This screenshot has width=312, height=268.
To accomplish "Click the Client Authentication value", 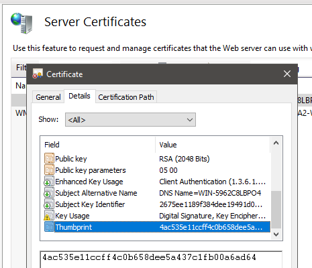I will (212, 182).
